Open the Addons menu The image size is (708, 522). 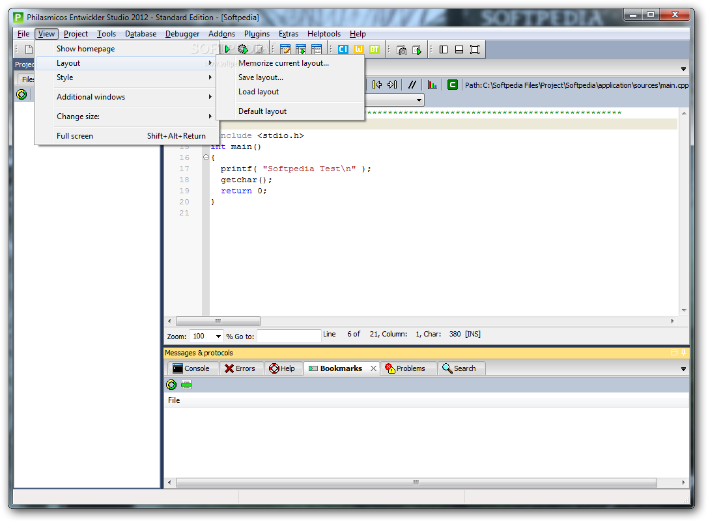pyautogui.click(x=221, y=34)
